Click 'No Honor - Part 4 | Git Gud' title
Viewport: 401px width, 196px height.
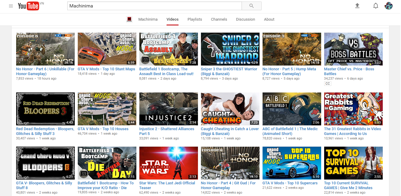coord(228,185)
